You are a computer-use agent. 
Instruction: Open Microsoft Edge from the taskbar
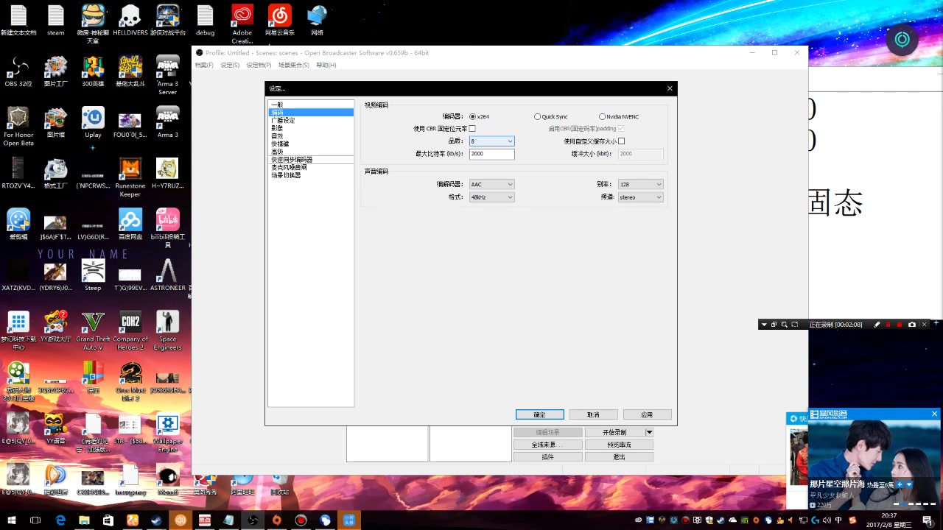click(60, 520)
